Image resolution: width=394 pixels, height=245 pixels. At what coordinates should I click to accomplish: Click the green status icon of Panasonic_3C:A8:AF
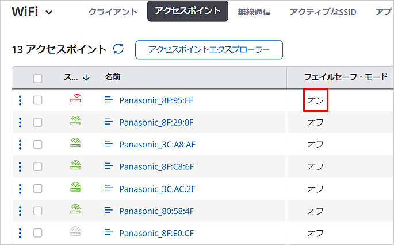75,142
